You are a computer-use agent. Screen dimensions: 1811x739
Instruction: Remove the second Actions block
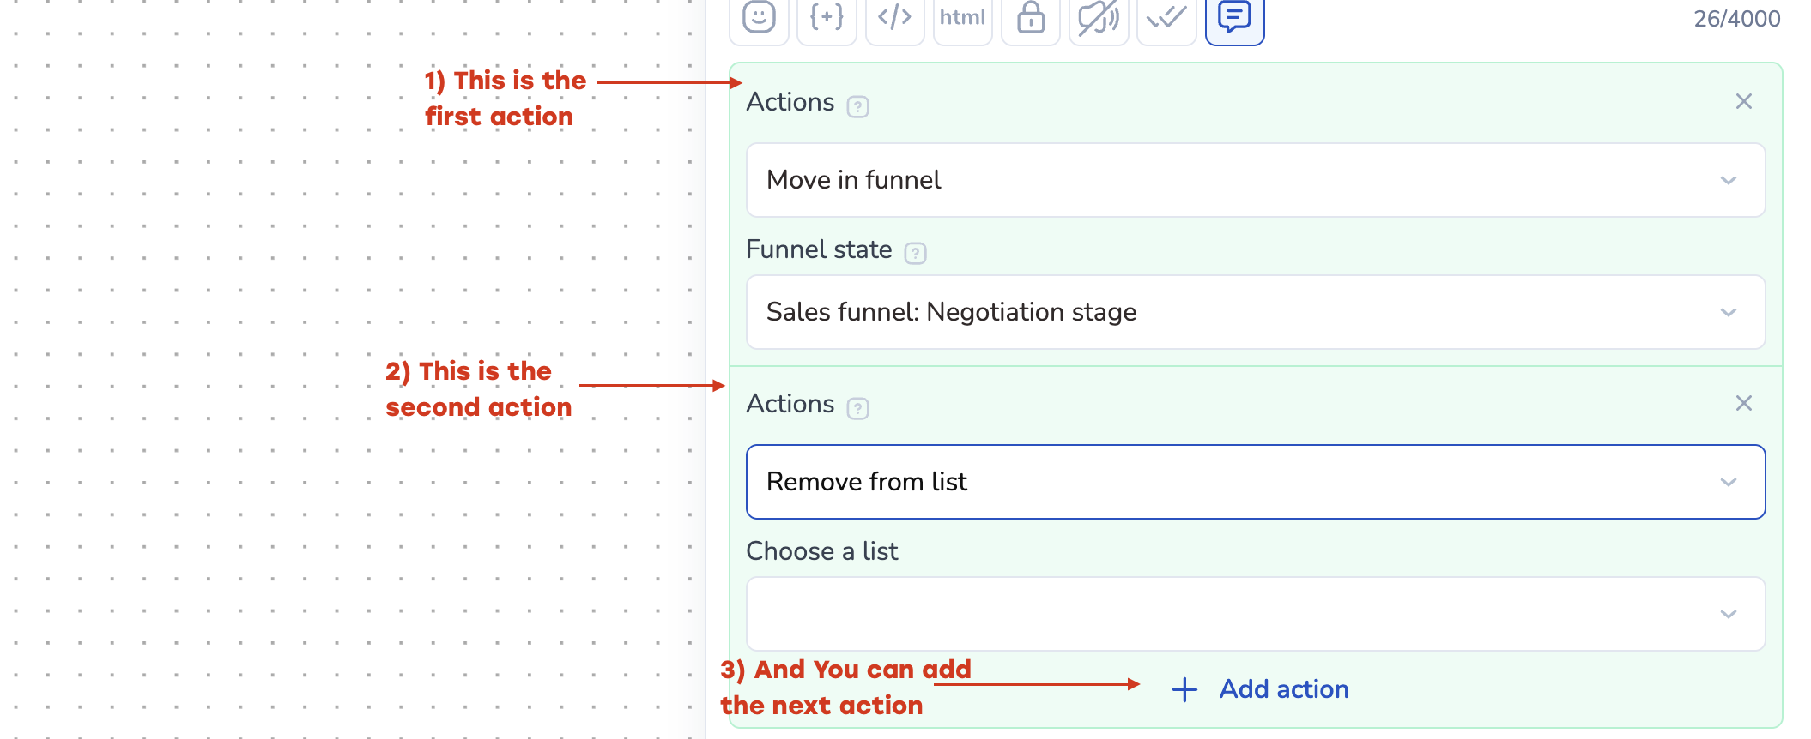click(x=1743, y=404)
